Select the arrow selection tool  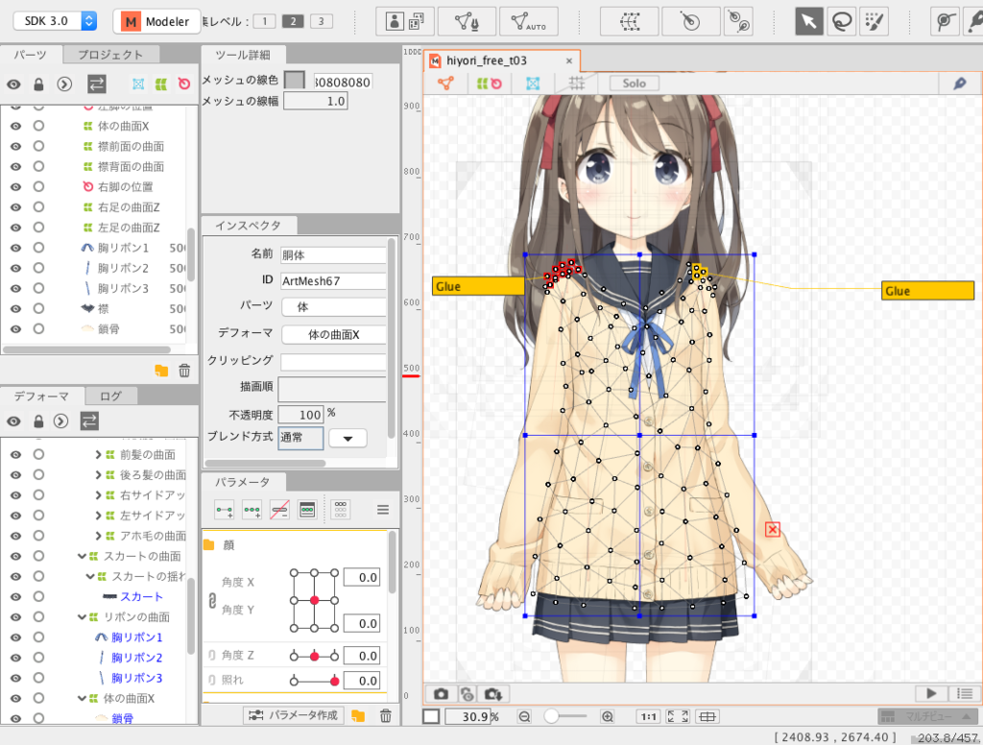tap(808, 21)
